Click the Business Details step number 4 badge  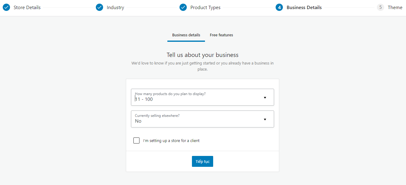click(279, 7)
